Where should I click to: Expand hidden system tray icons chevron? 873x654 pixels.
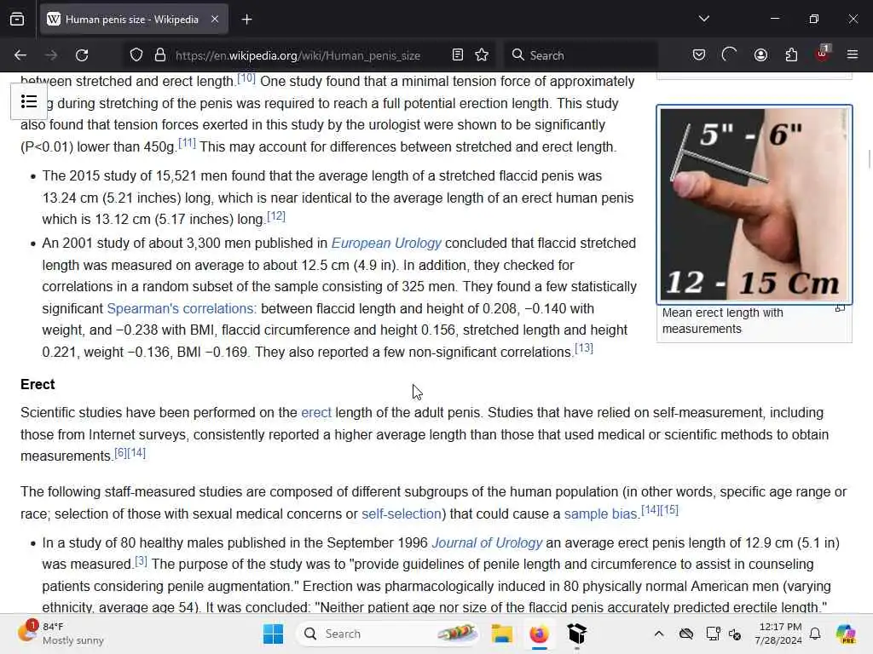[x=659, y=634]
